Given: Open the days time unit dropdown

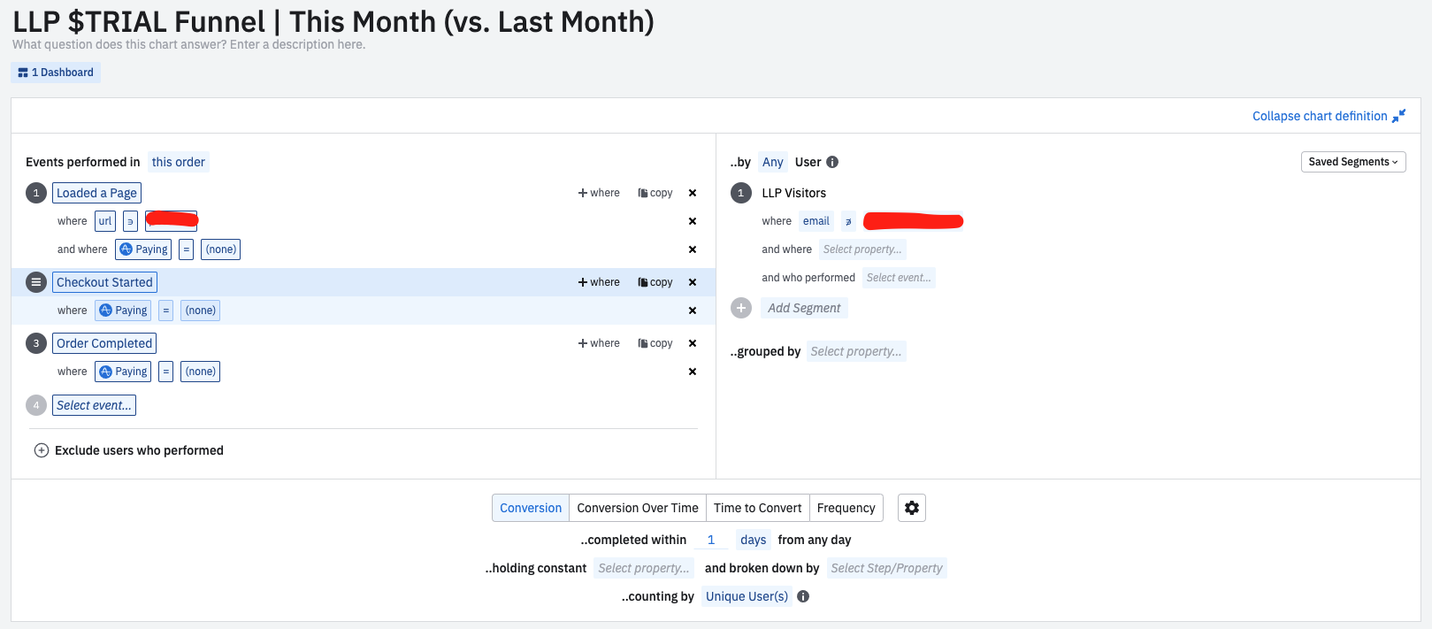Looking at the screenshot, I should click(x=753, y=540).
